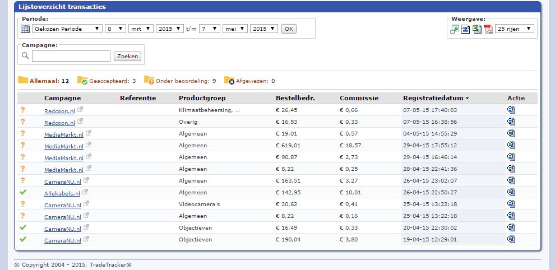
Task: Filter by Geaccepteerd transactions
Action: tap(112, 81)
